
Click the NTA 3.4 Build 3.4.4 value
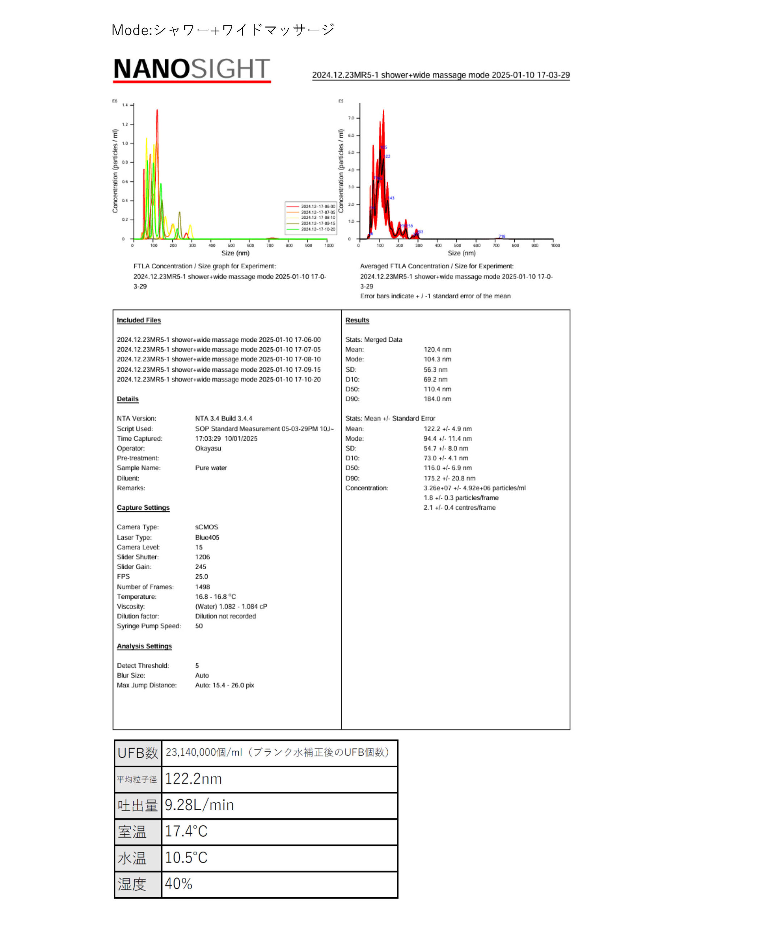223,418
